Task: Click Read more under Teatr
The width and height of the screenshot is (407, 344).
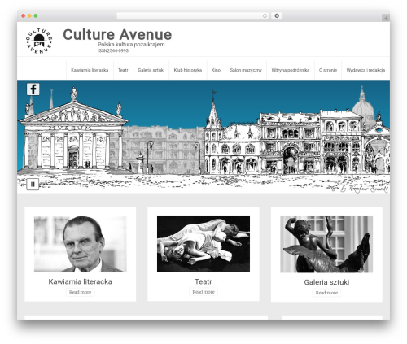Action: pyautogui.click(x=203, y=292)
